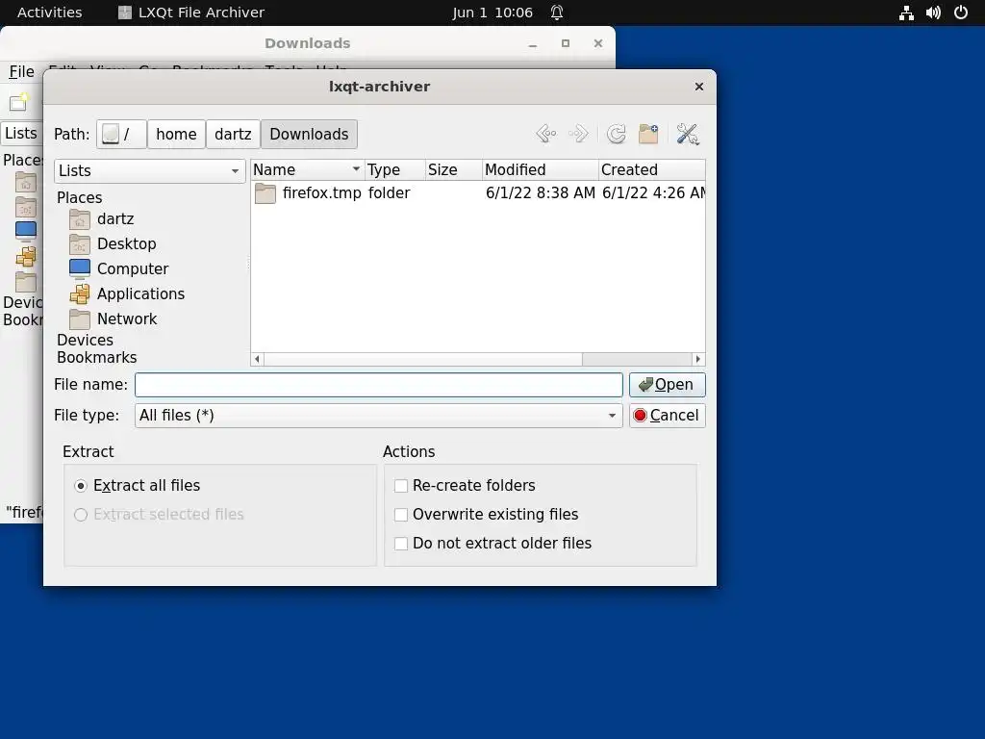
Task: Click the Applications icon in Places
Action: pos(80,294)
